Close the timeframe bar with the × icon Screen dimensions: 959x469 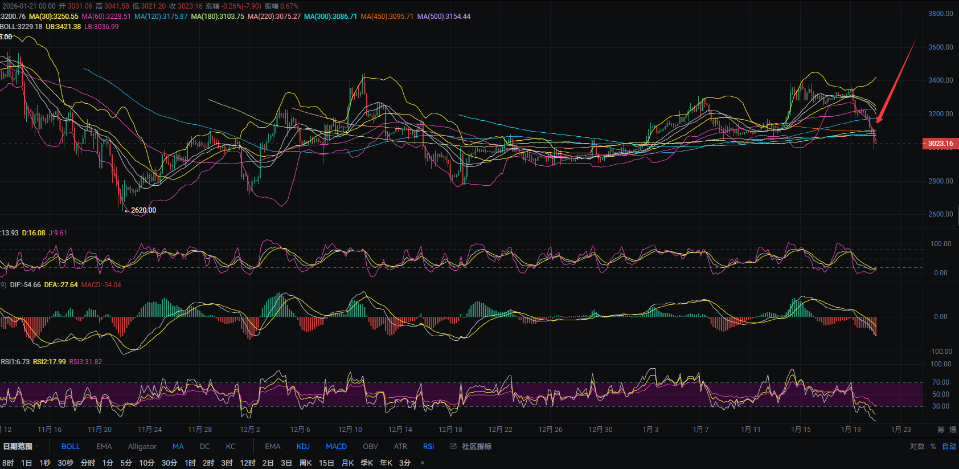[x=423, y=463]
